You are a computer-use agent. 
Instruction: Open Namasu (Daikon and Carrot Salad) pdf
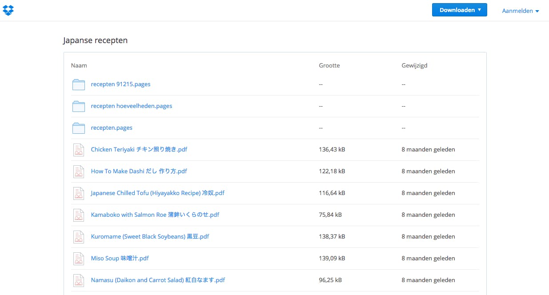click(x=158, y=280)
